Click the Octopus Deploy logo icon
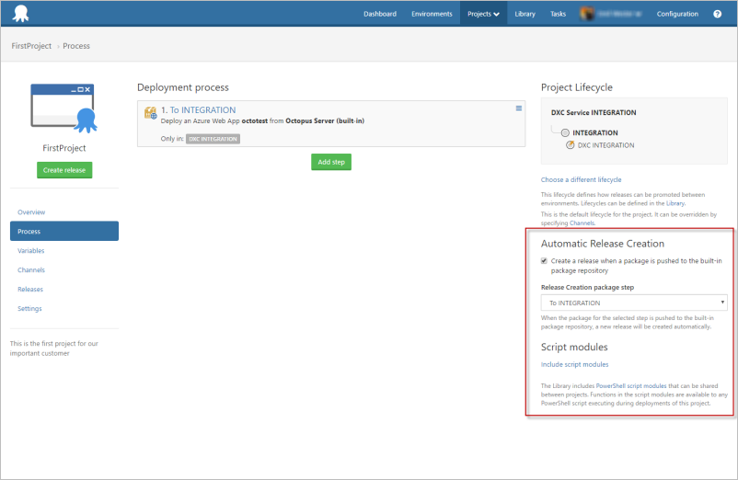 19,14
